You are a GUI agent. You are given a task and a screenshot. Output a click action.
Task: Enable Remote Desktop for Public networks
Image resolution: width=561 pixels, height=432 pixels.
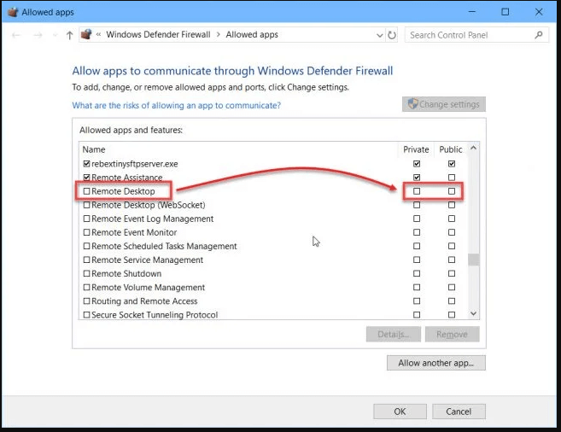click(452, 191)
